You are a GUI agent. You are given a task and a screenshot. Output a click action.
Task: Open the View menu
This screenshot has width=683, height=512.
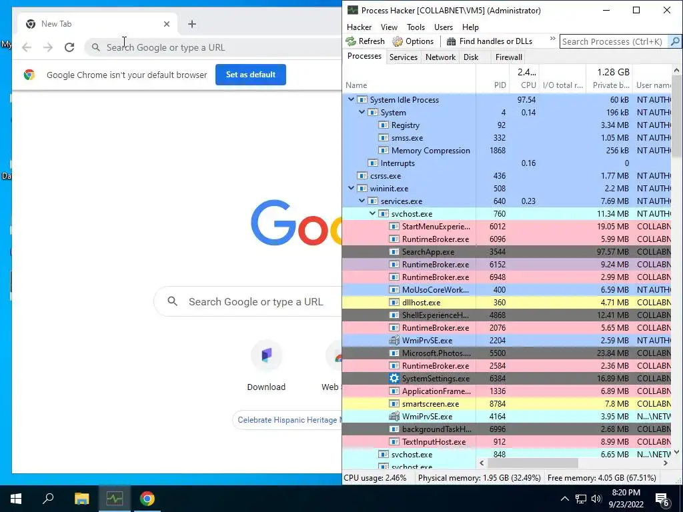tap(389, 27)
